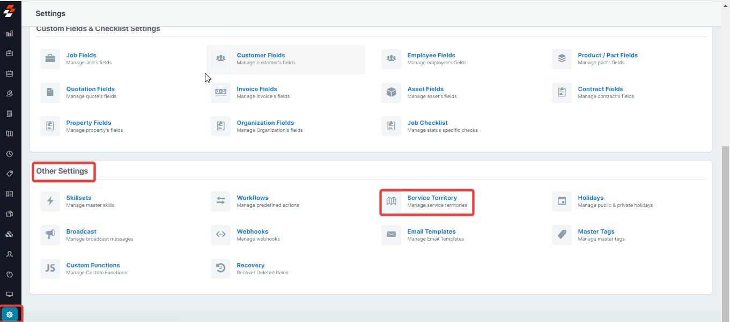
Task: Click the Webhooks code icon
Action: click(x=220, y=235)
